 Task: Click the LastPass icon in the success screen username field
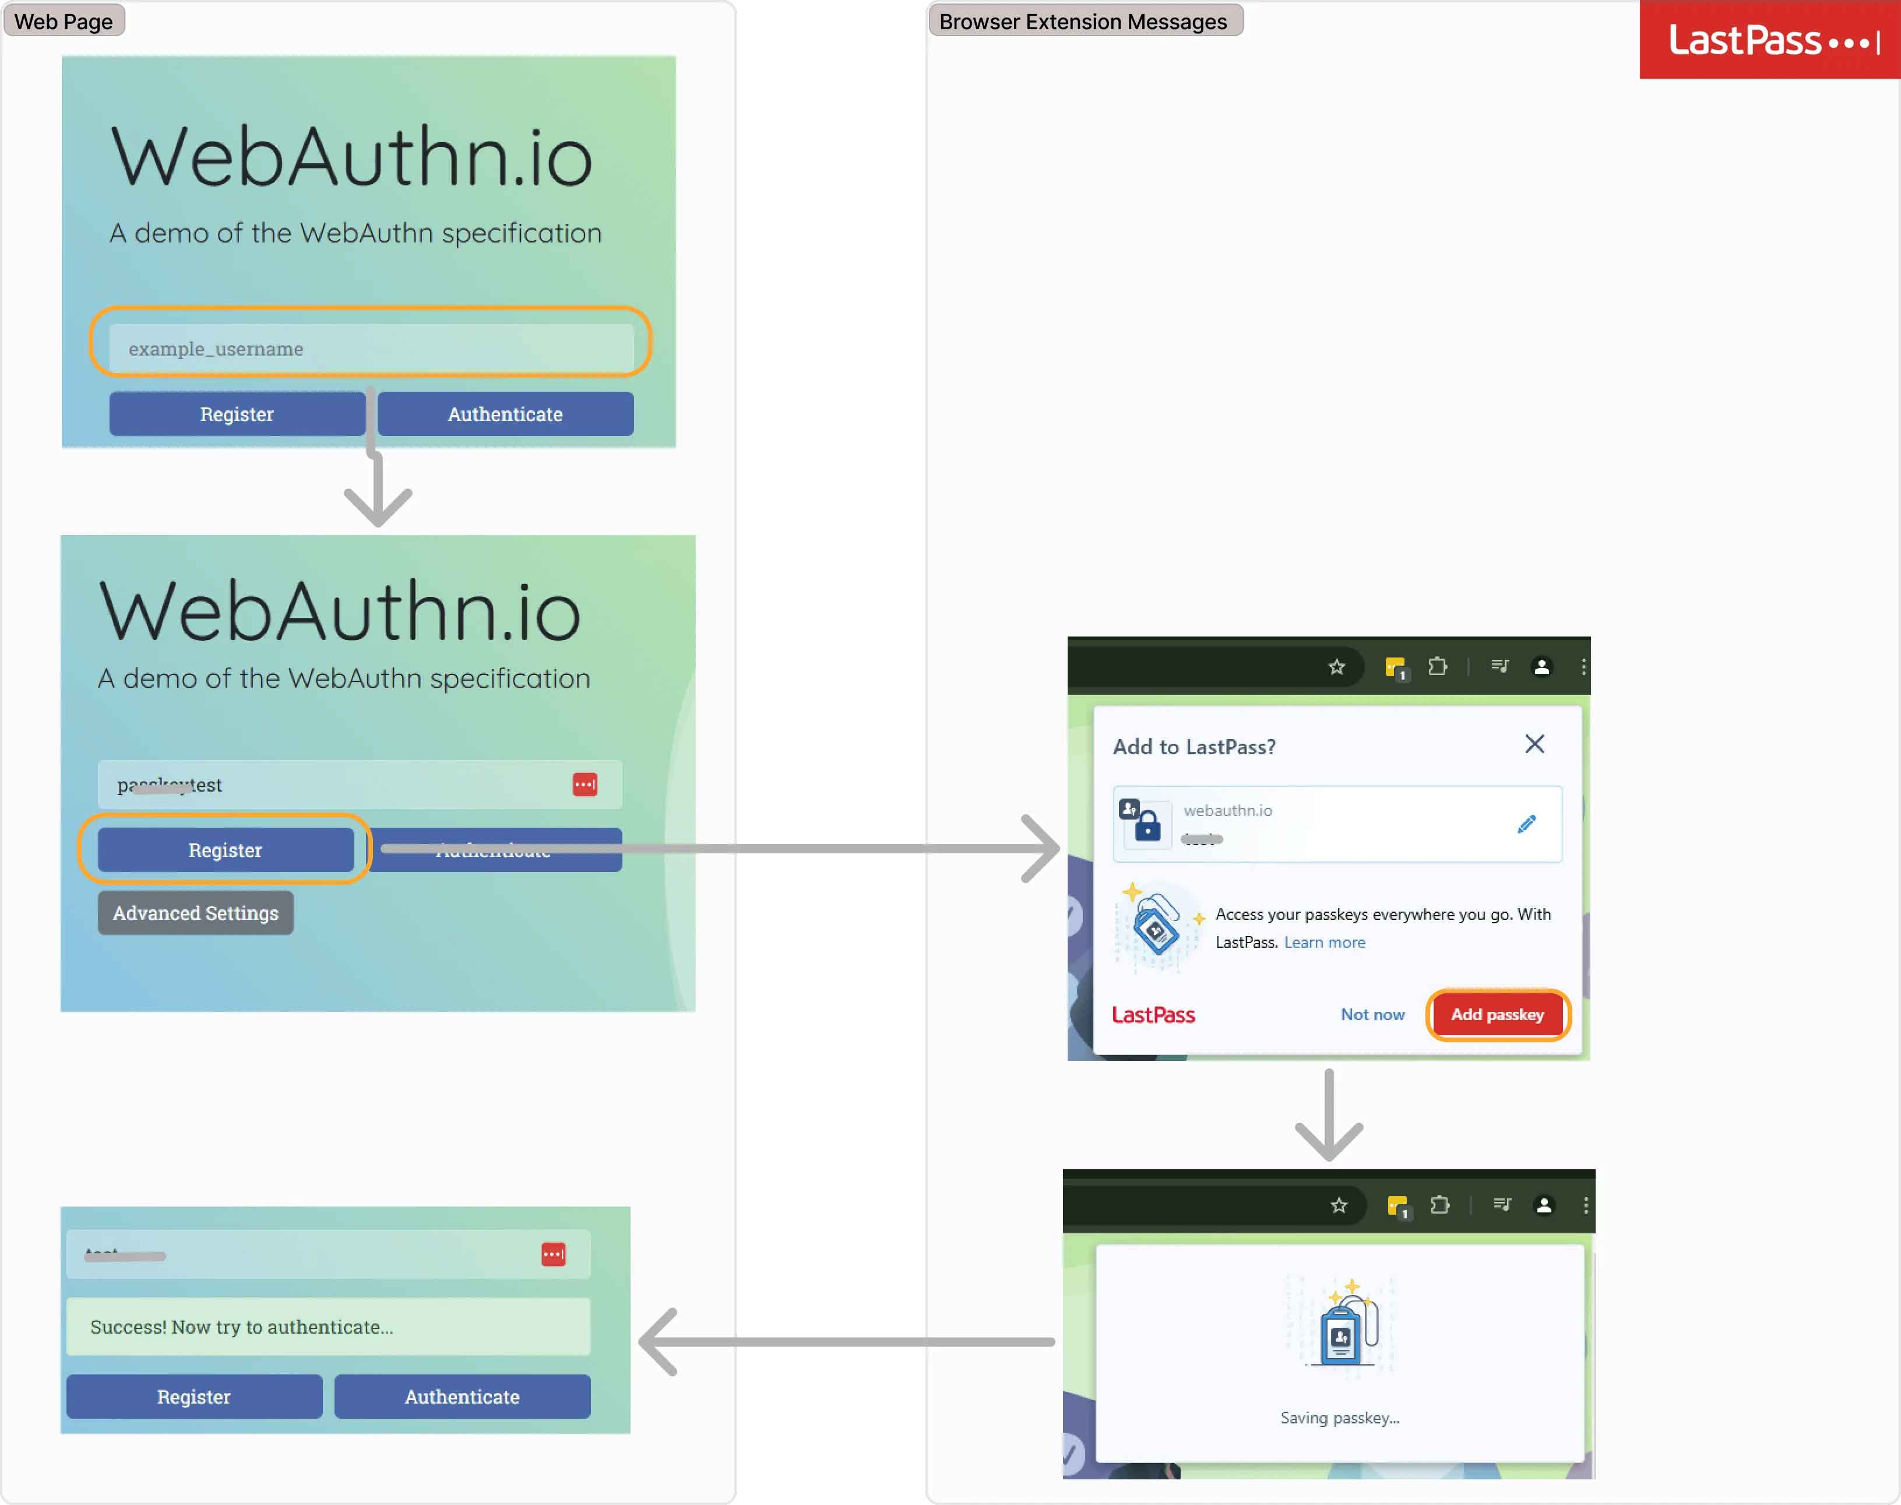coord(554,1253)
